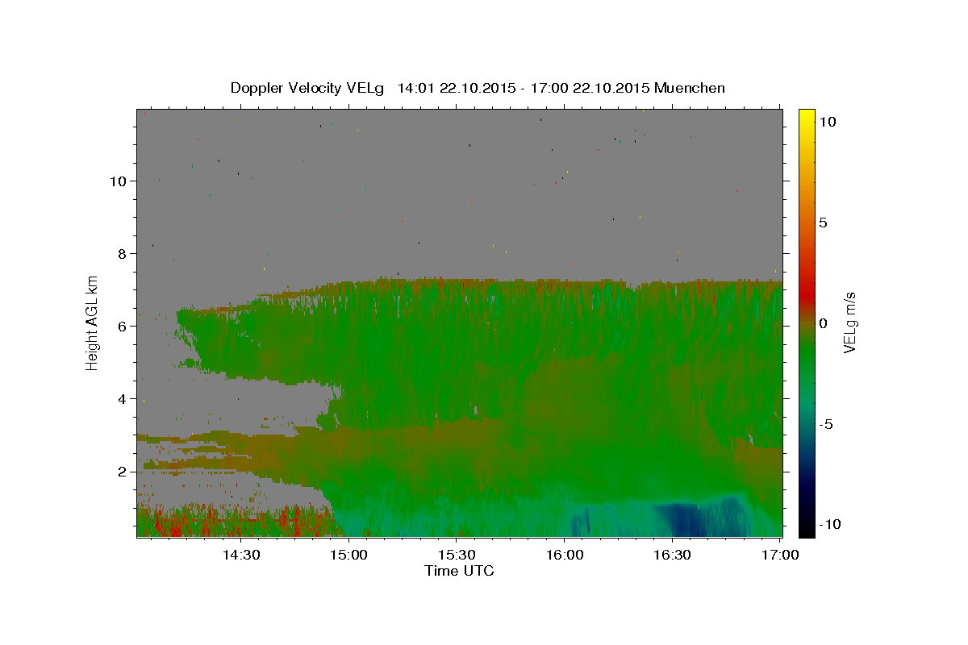Click the 'Height AGL km' axis label
The image size is (968, 645).
pos(93,323)
